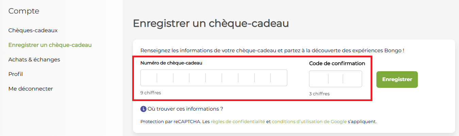The width and height of the screenshot is (459, 136).
Task: Click middle digit box of Code de confirmation
Action: [336, 79]
